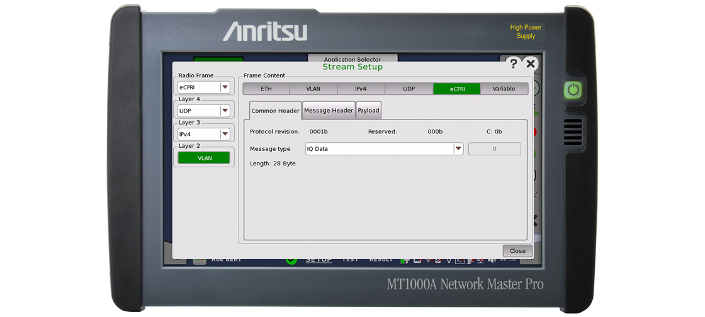Switch to IPv4 frame content section
Viewport: 705px width, 317px height.
(x=361, y=89)
